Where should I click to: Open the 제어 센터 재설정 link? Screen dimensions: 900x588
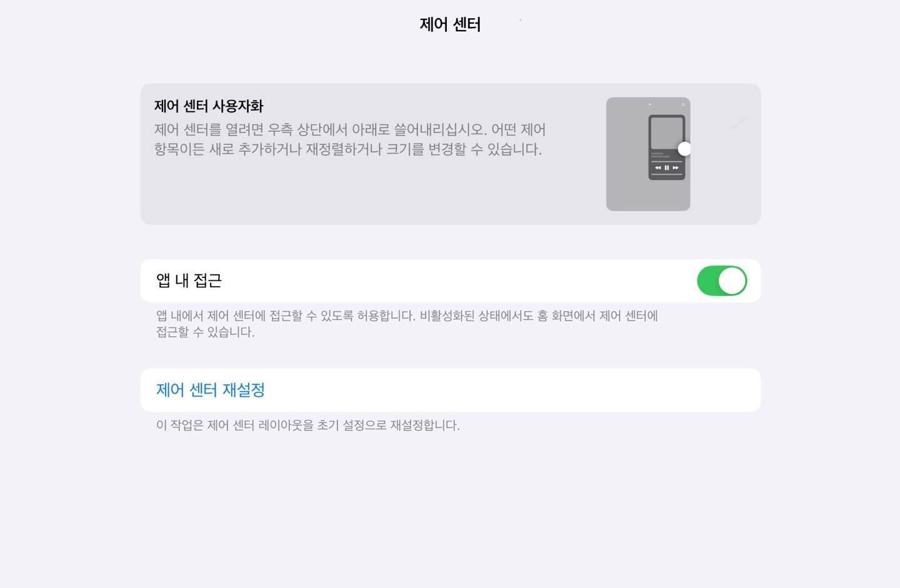tap(210, 390)
